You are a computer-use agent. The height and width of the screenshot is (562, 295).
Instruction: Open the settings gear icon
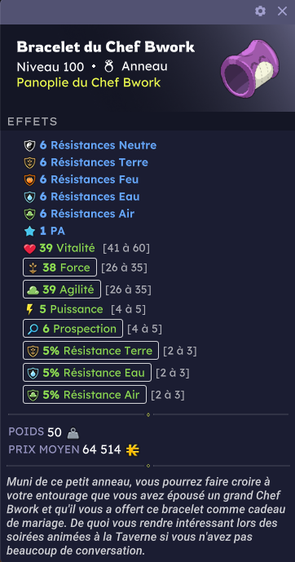260,11
